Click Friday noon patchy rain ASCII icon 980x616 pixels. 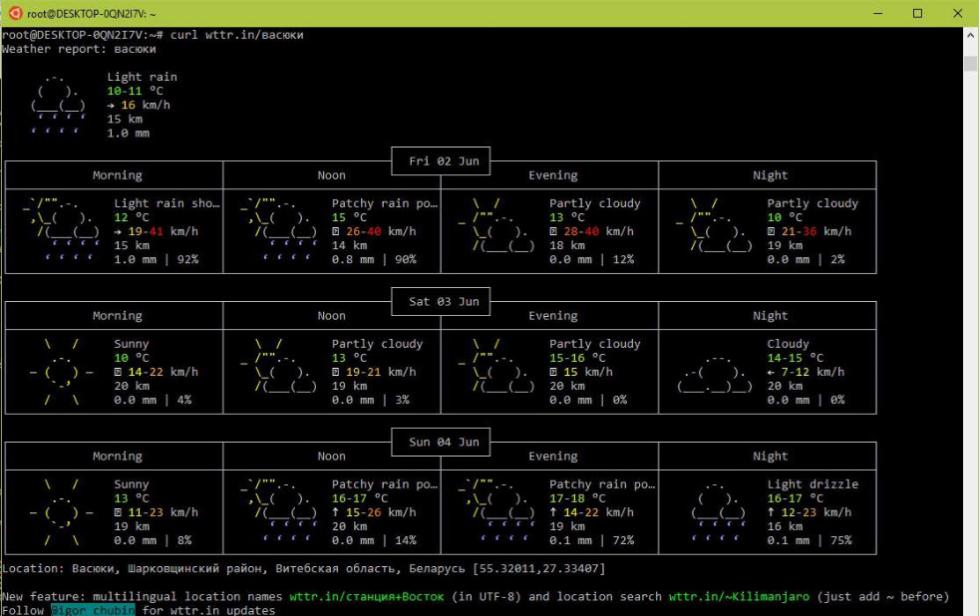[279, 230]
